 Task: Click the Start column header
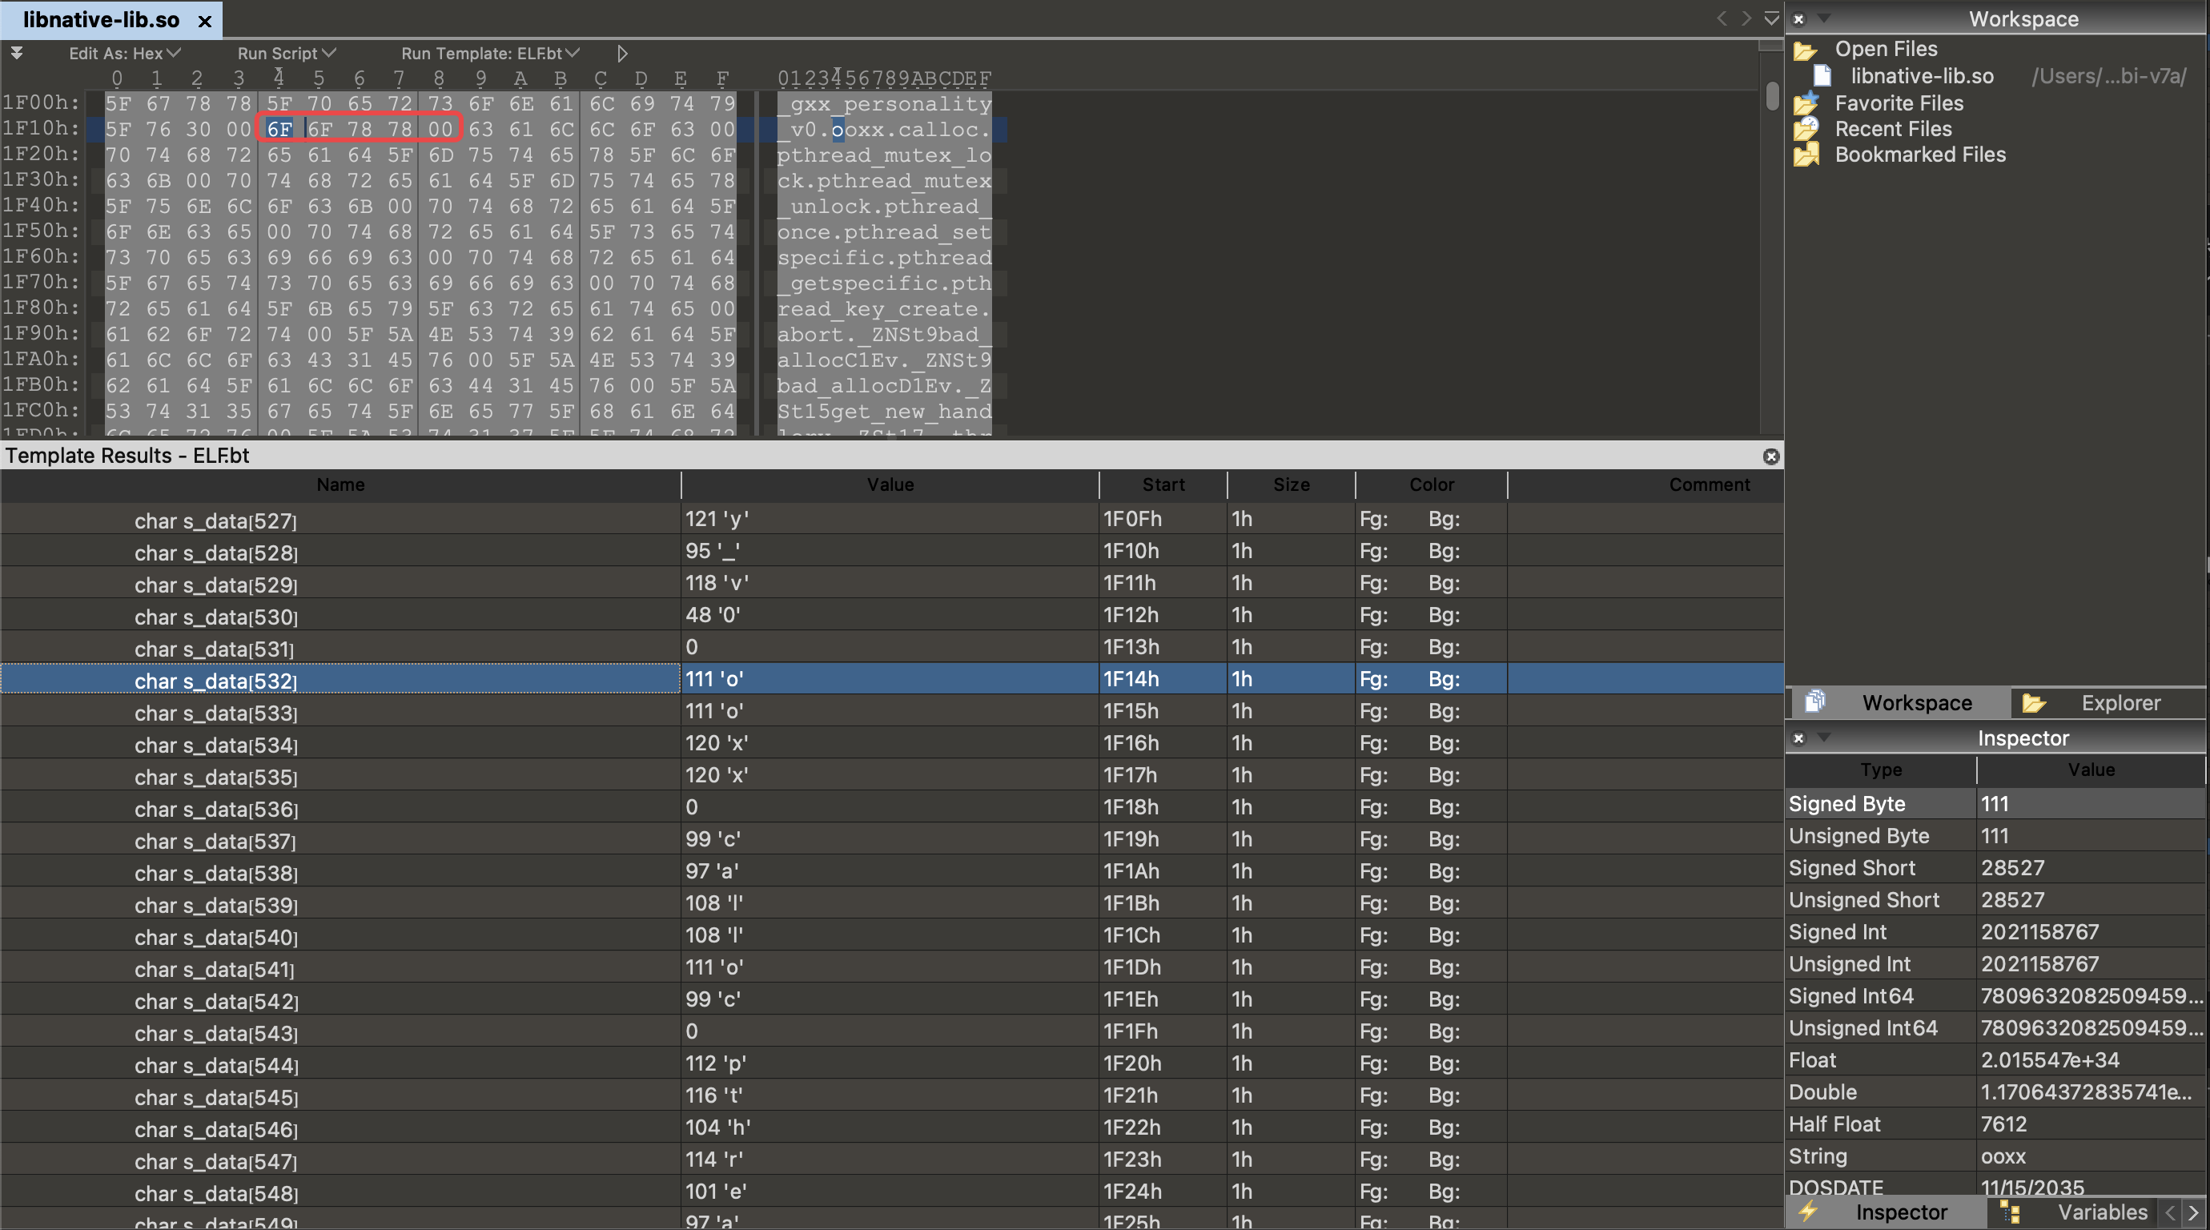[x=1163, y=484]
